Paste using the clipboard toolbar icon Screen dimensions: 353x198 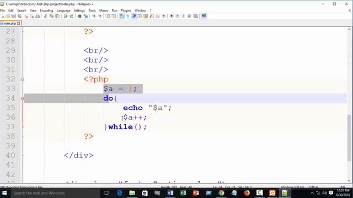57,16
